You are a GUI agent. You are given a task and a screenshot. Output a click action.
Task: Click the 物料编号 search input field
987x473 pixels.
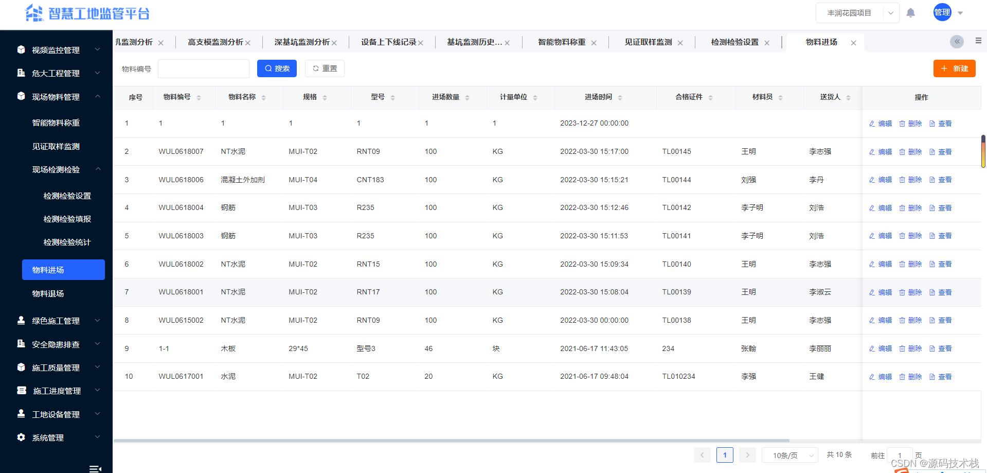click(204, 68)
